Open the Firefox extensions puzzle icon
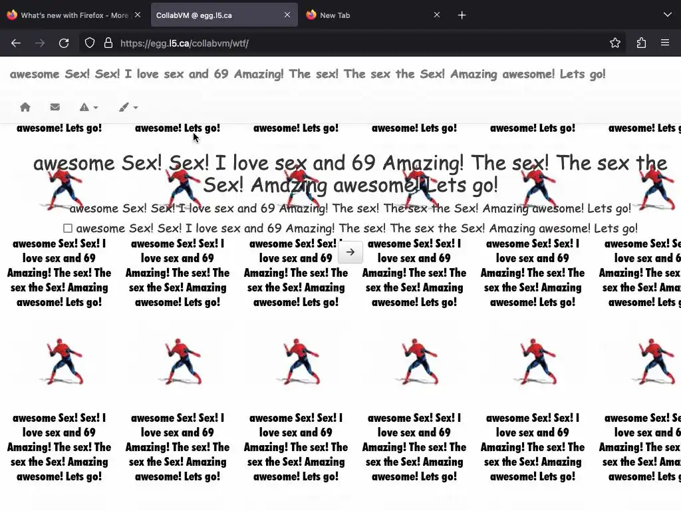The height and width of the screenshot is (511, 681). tap(641, 43)
